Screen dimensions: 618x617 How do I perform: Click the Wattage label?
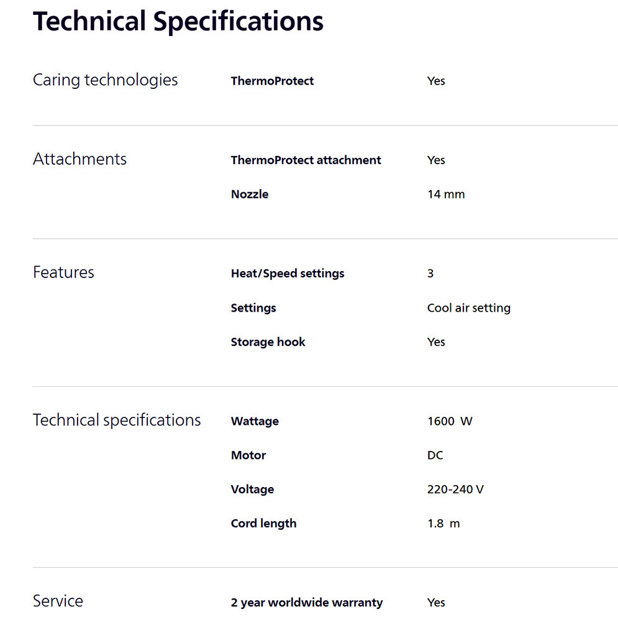[255, 421]
